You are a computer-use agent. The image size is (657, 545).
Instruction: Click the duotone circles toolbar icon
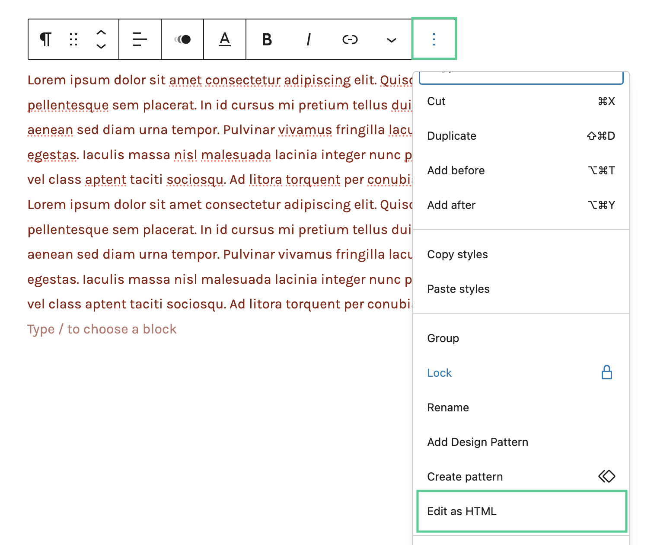point(182,39)
